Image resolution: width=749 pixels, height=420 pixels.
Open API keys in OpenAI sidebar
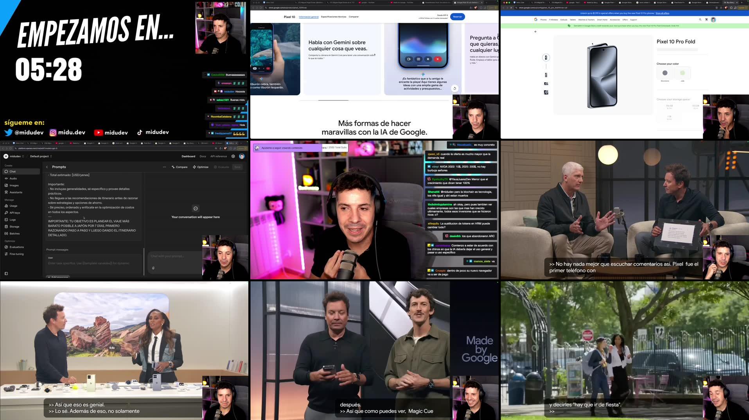click(x=22, y=213)
